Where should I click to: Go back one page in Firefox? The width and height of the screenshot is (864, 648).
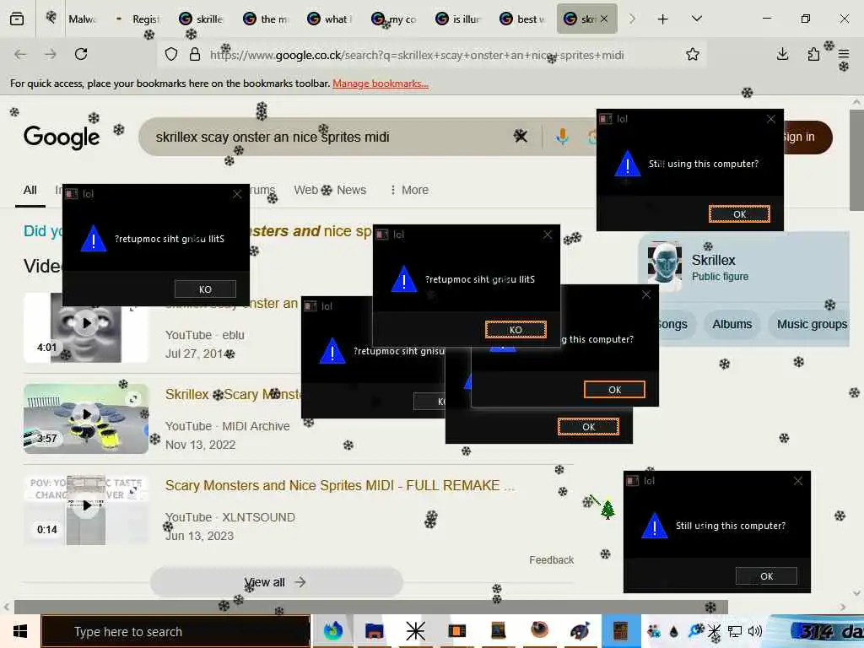[x=20, y=54]
